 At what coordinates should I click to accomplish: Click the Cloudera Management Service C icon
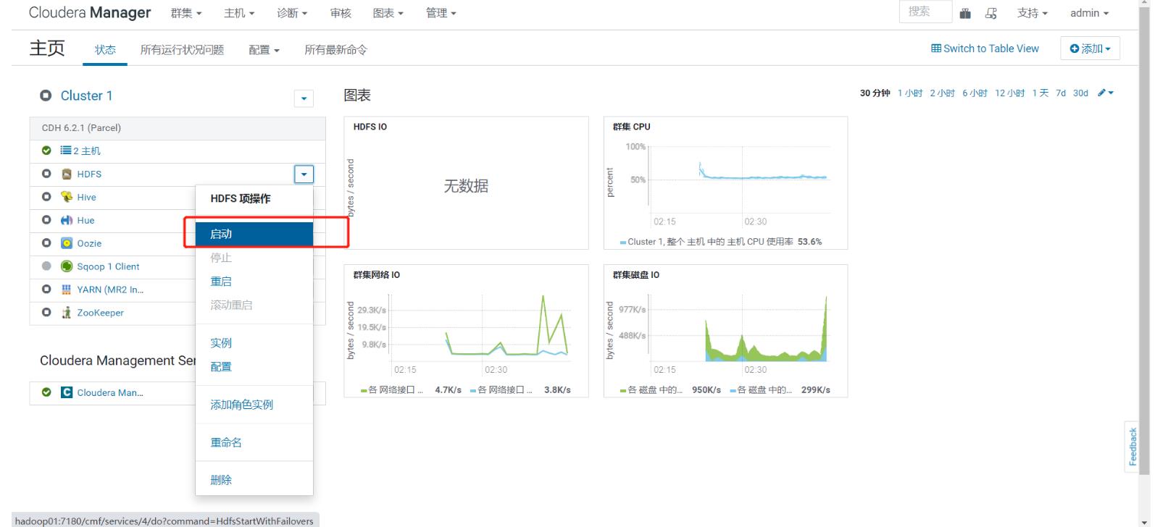[x=67, y=392]
